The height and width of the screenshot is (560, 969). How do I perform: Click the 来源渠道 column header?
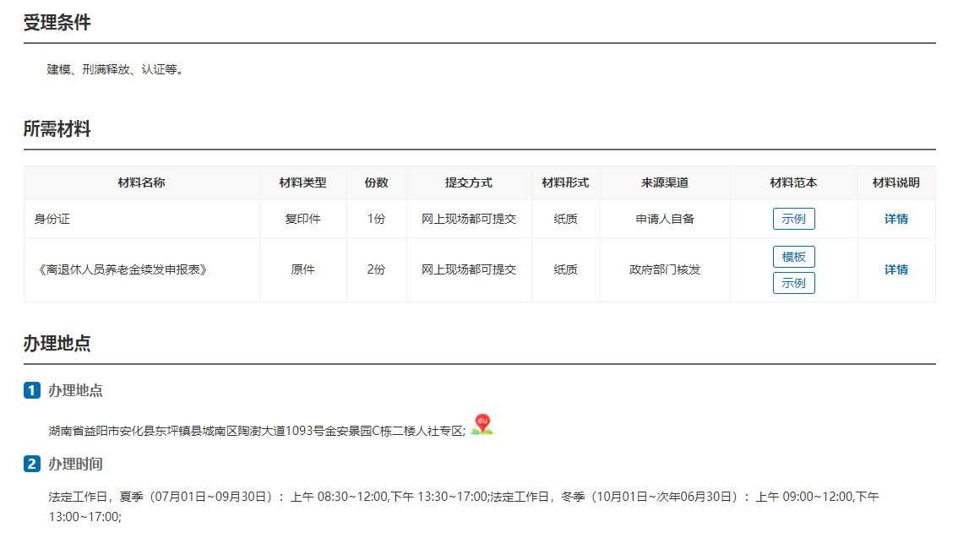point(665,182)
